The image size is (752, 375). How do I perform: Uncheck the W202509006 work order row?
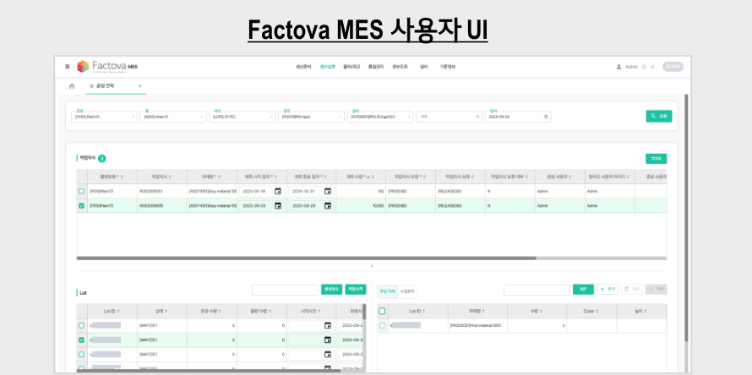(x=81, y=206)
